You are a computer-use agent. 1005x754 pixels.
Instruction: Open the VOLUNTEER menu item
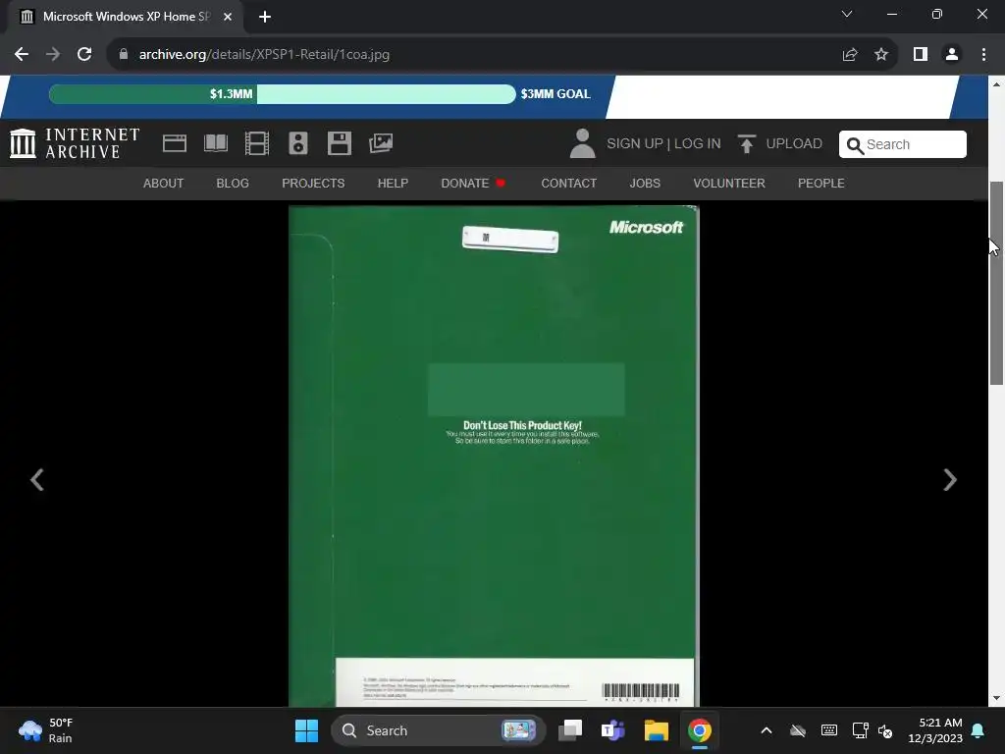click(729, 184)
